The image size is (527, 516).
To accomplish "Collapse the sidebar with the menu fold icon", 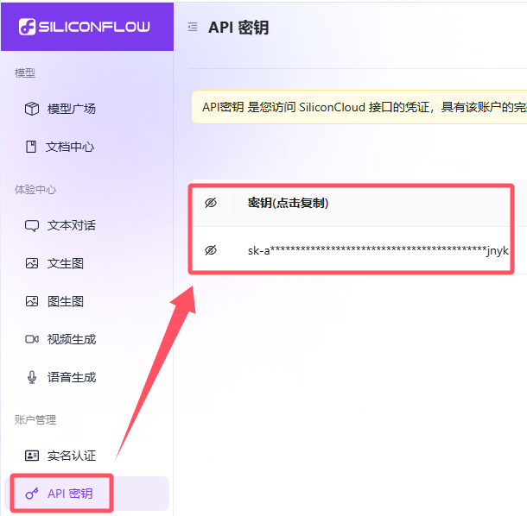I will (193, 27).
